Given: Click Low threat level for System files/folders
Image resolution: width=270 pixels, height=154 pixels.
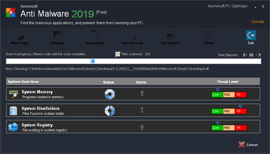Looking at the screenshot, I should pyautogui.click(x=217, y=111).
